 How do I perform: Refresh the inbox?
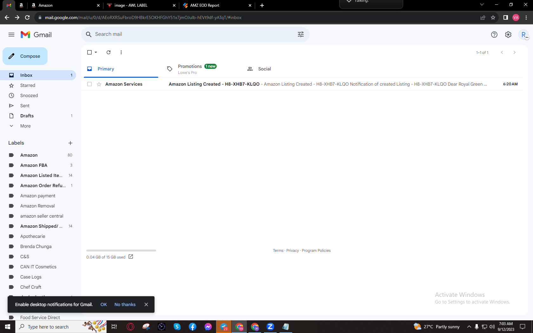tap(109, 52)
